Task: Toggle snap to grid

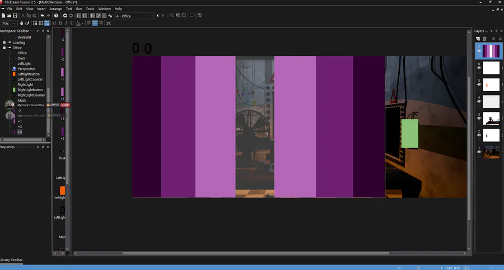Action: coord(46,23)
